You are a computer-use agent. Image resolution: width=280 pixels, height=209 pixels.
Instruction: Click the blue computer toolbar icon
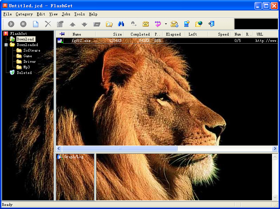[187, 24]
